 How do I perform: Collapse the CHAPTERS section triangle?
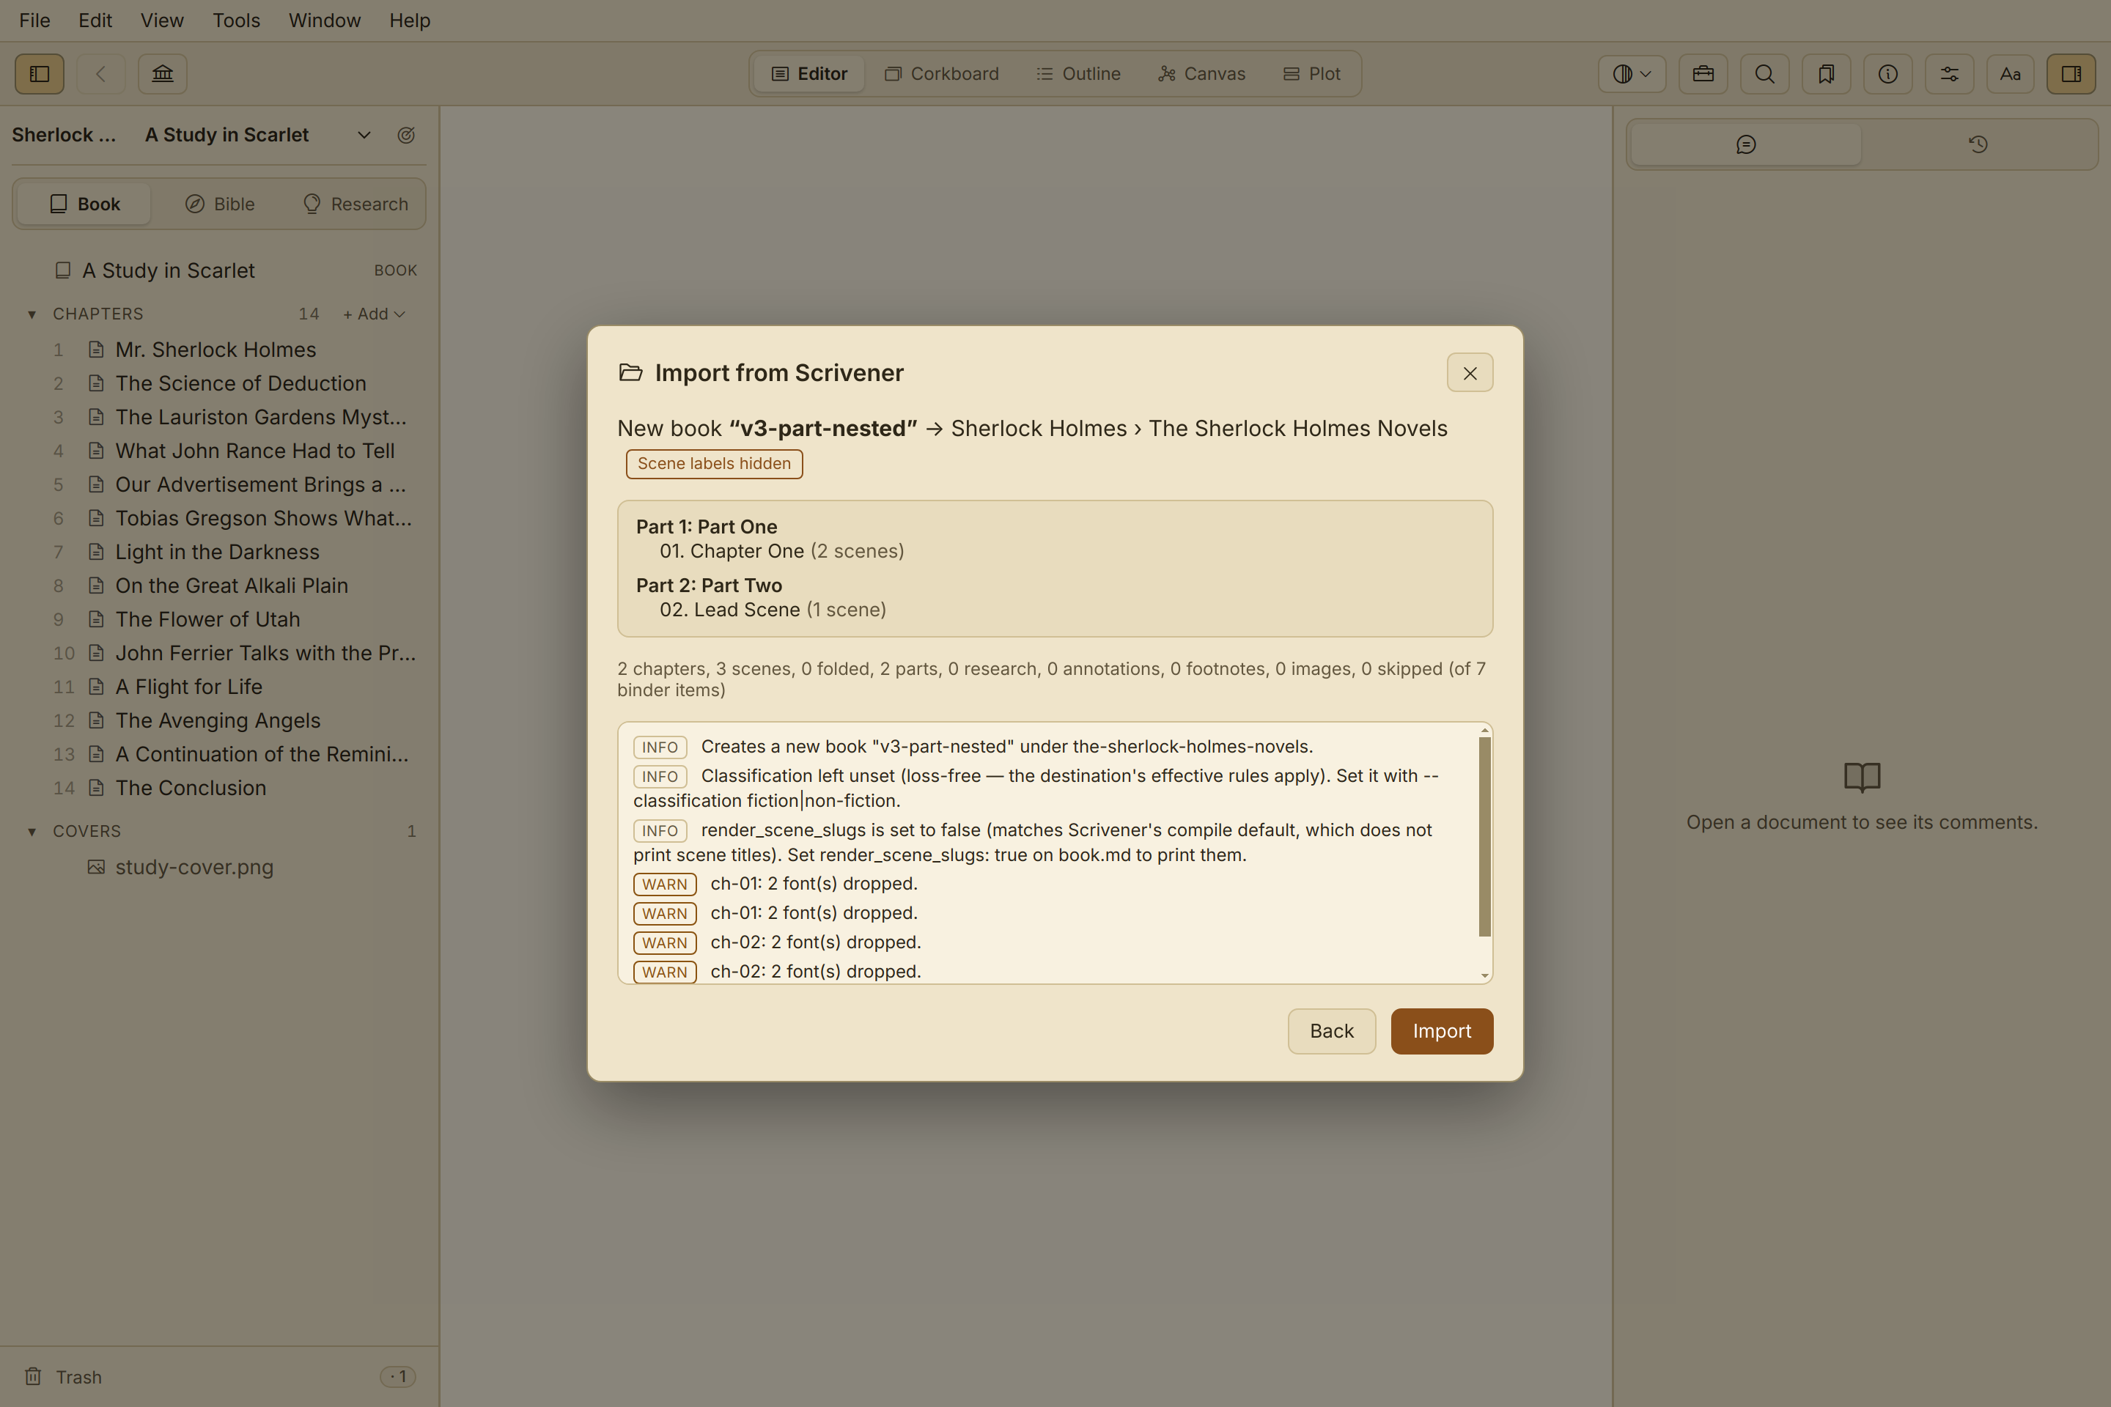coord(32,314)
